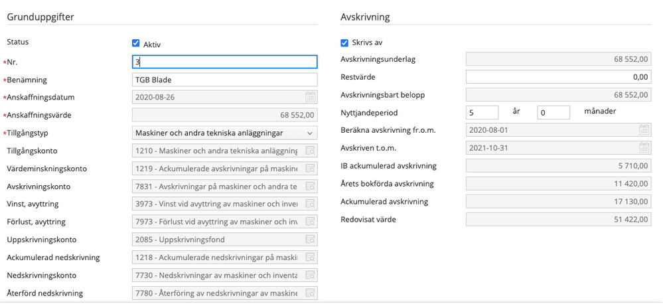Open lookup for Förlust, avyttring account

[x=311, y=222]
